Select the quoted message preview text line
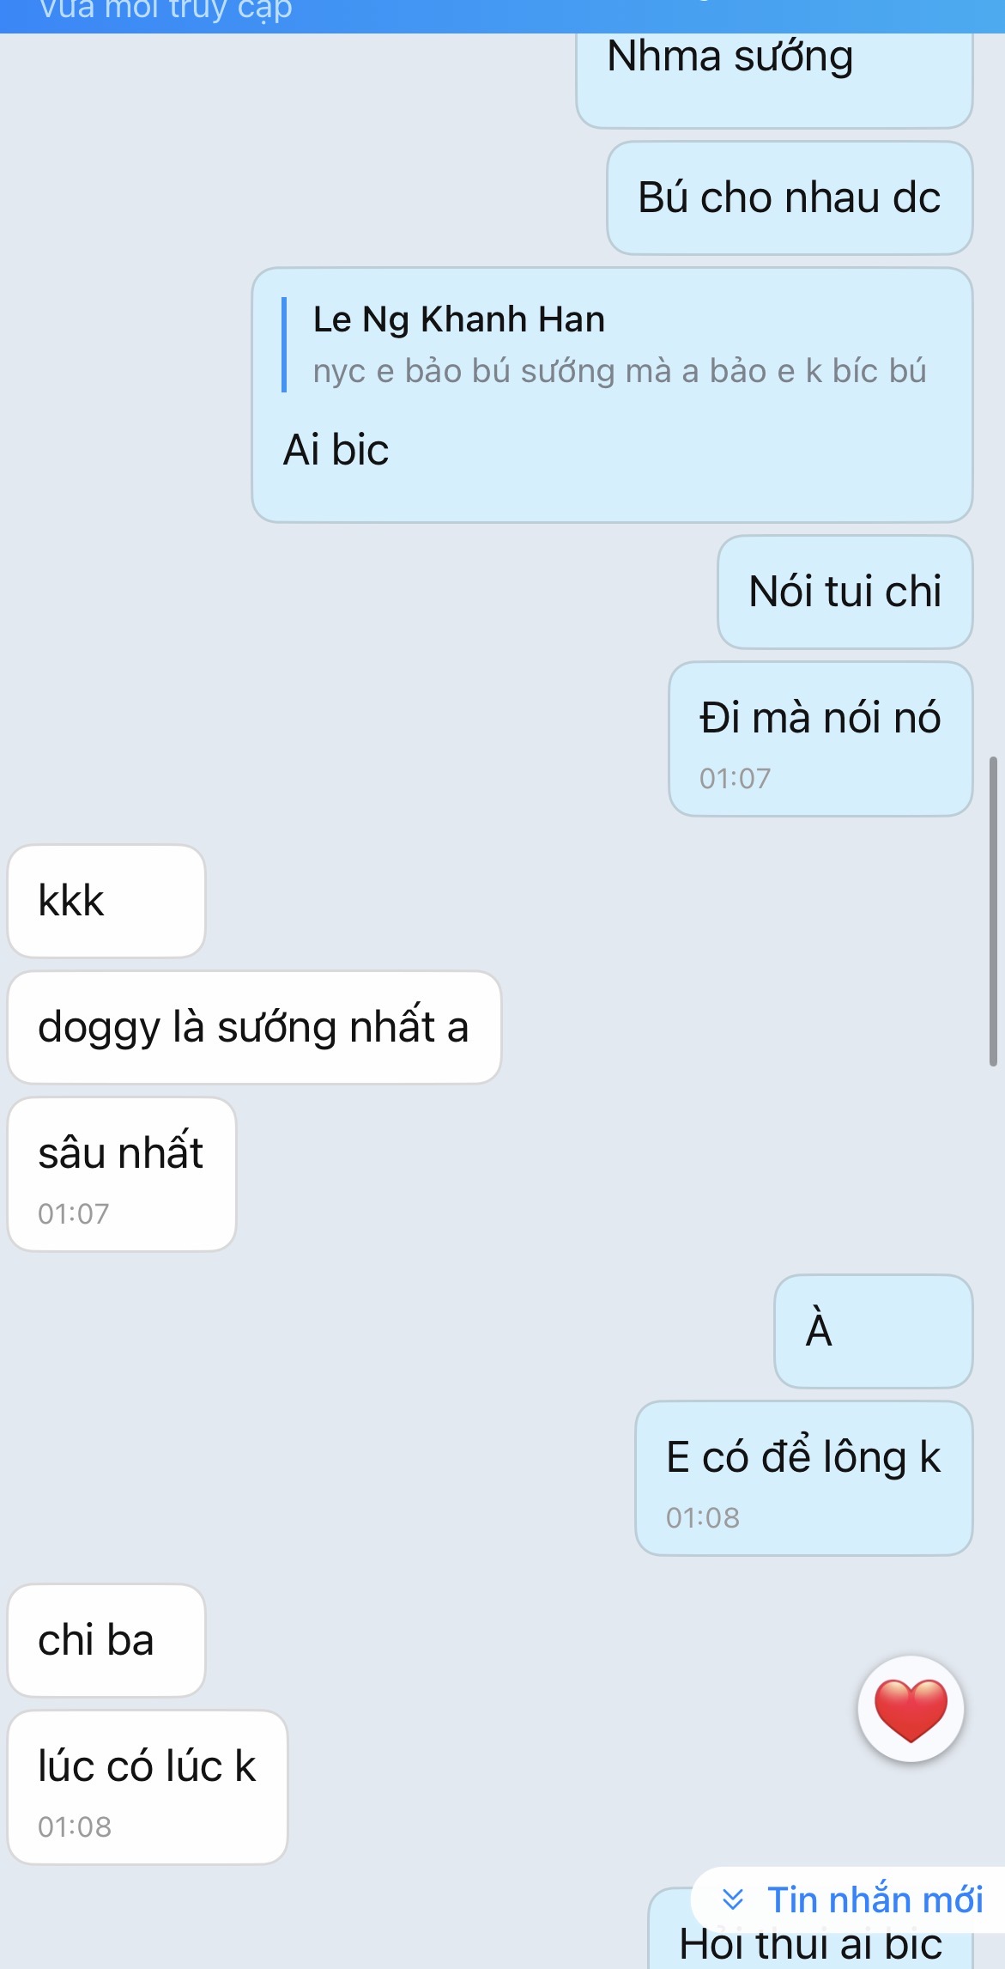Image resolution: width=1005 pixels, height=1969 pixels. pos(620,371)
